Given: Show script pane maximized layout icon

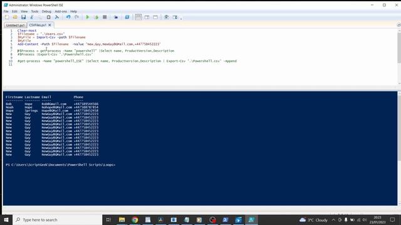Looking at the screenshot, I should click(155, 17).
